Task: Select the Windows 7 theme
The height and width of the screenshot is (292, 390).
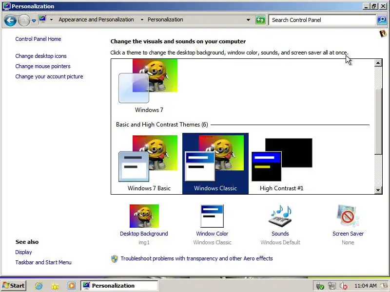Action: 149,86
